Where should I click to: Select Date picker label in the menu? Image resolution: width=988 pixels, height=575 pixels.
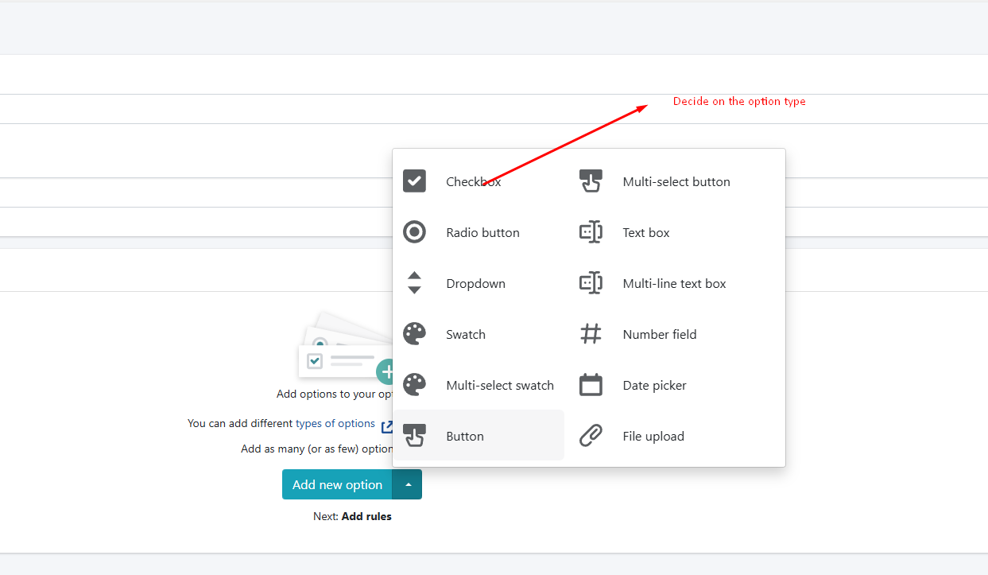pos(655,385)
